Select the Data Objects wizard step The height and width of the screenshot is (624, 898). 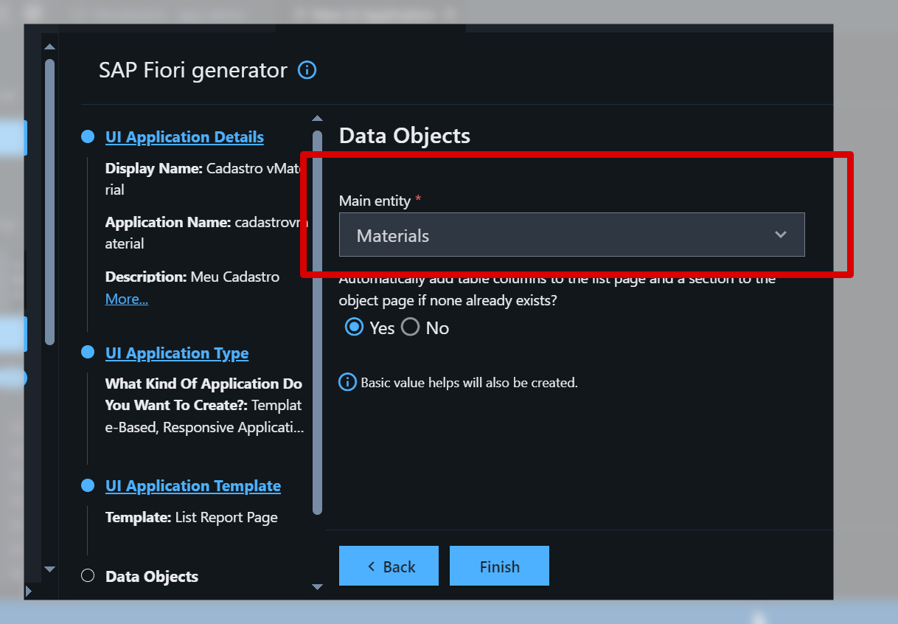pos(152,577)
